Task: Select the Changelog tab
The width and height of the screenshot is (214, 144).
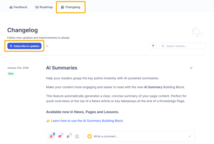Action: click(71, 7)
